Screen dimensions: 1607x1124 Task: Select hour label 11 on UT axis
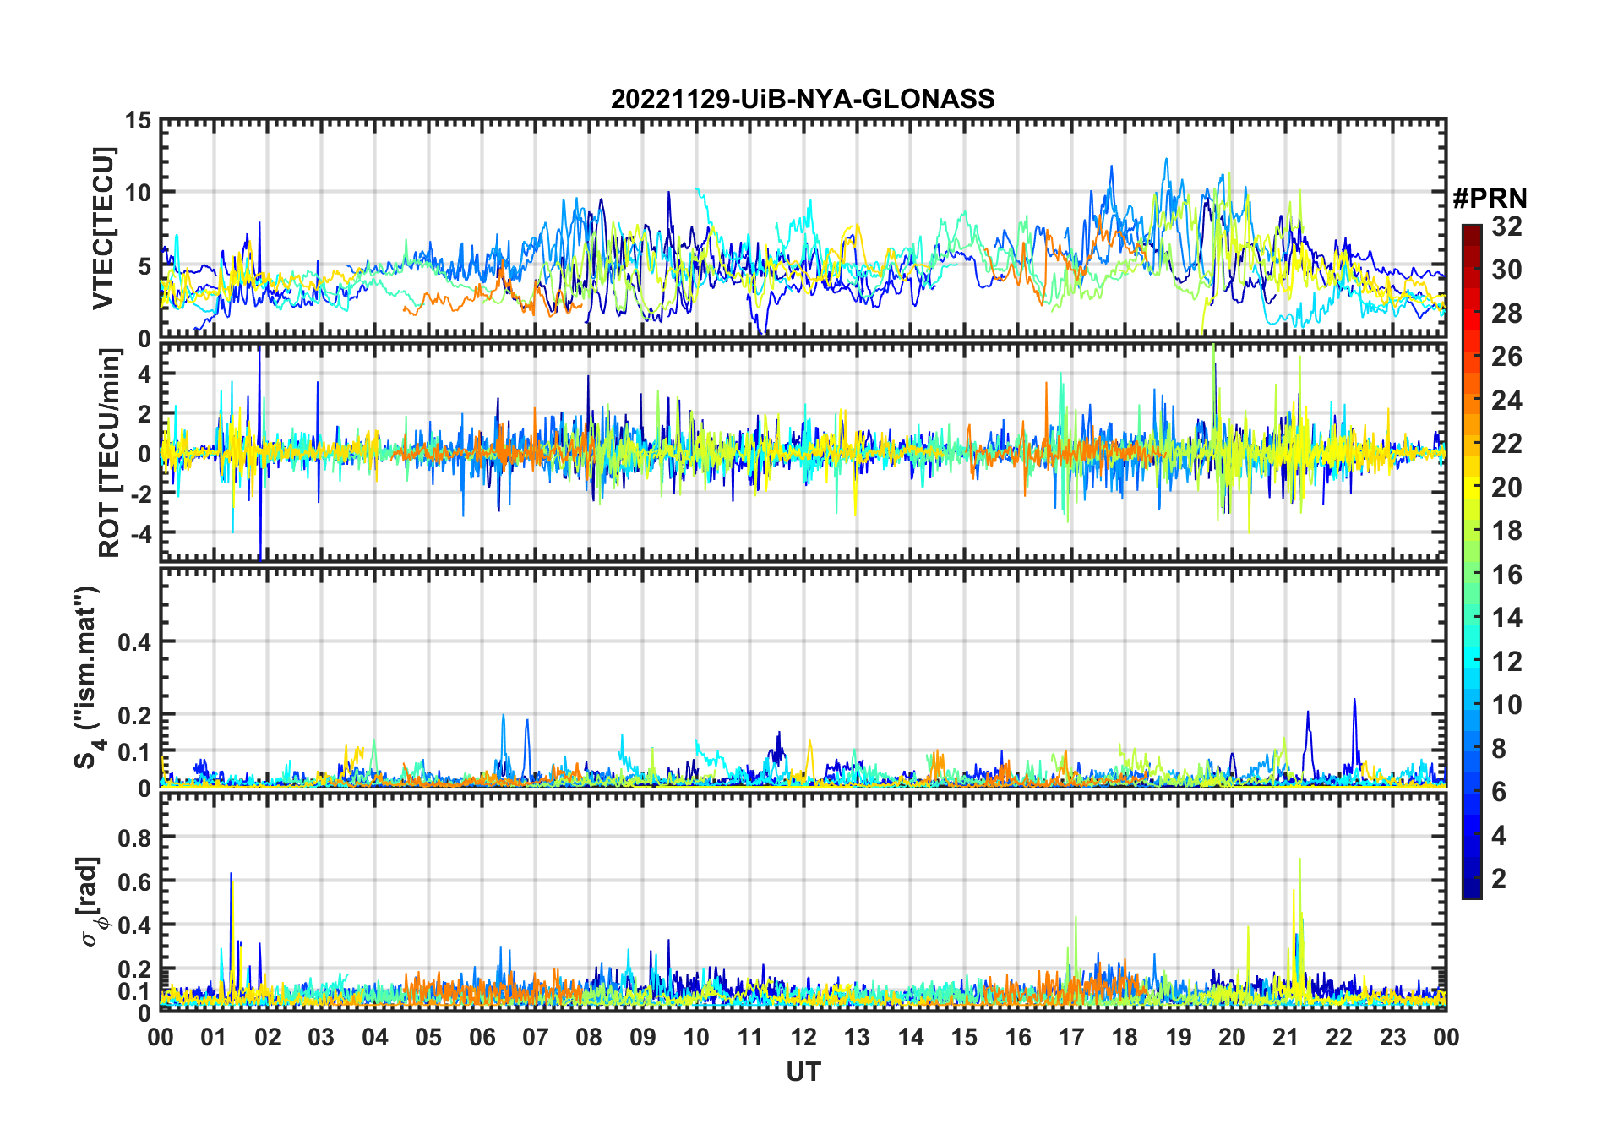point(750,1037)
